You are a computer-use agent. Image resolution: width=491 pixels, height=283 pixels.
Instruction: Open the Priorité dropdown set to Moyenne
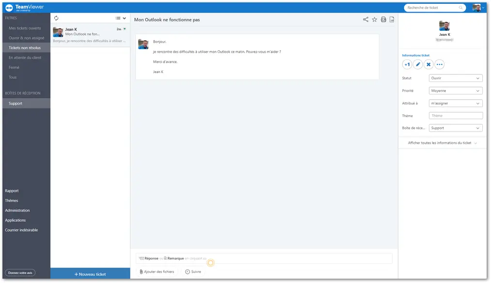pyautogui.click(x=456, y=91)
